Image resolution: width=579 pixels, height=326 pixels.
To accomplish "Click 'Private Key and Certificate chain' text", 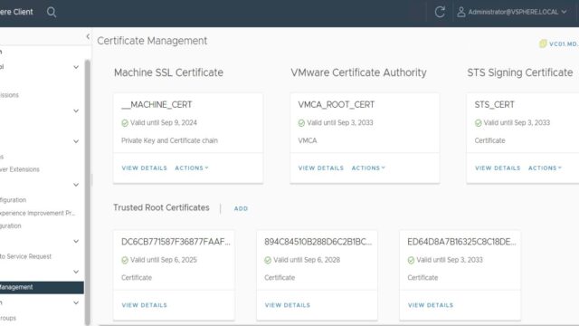I will pyautogui.click(x=169, y=140).
